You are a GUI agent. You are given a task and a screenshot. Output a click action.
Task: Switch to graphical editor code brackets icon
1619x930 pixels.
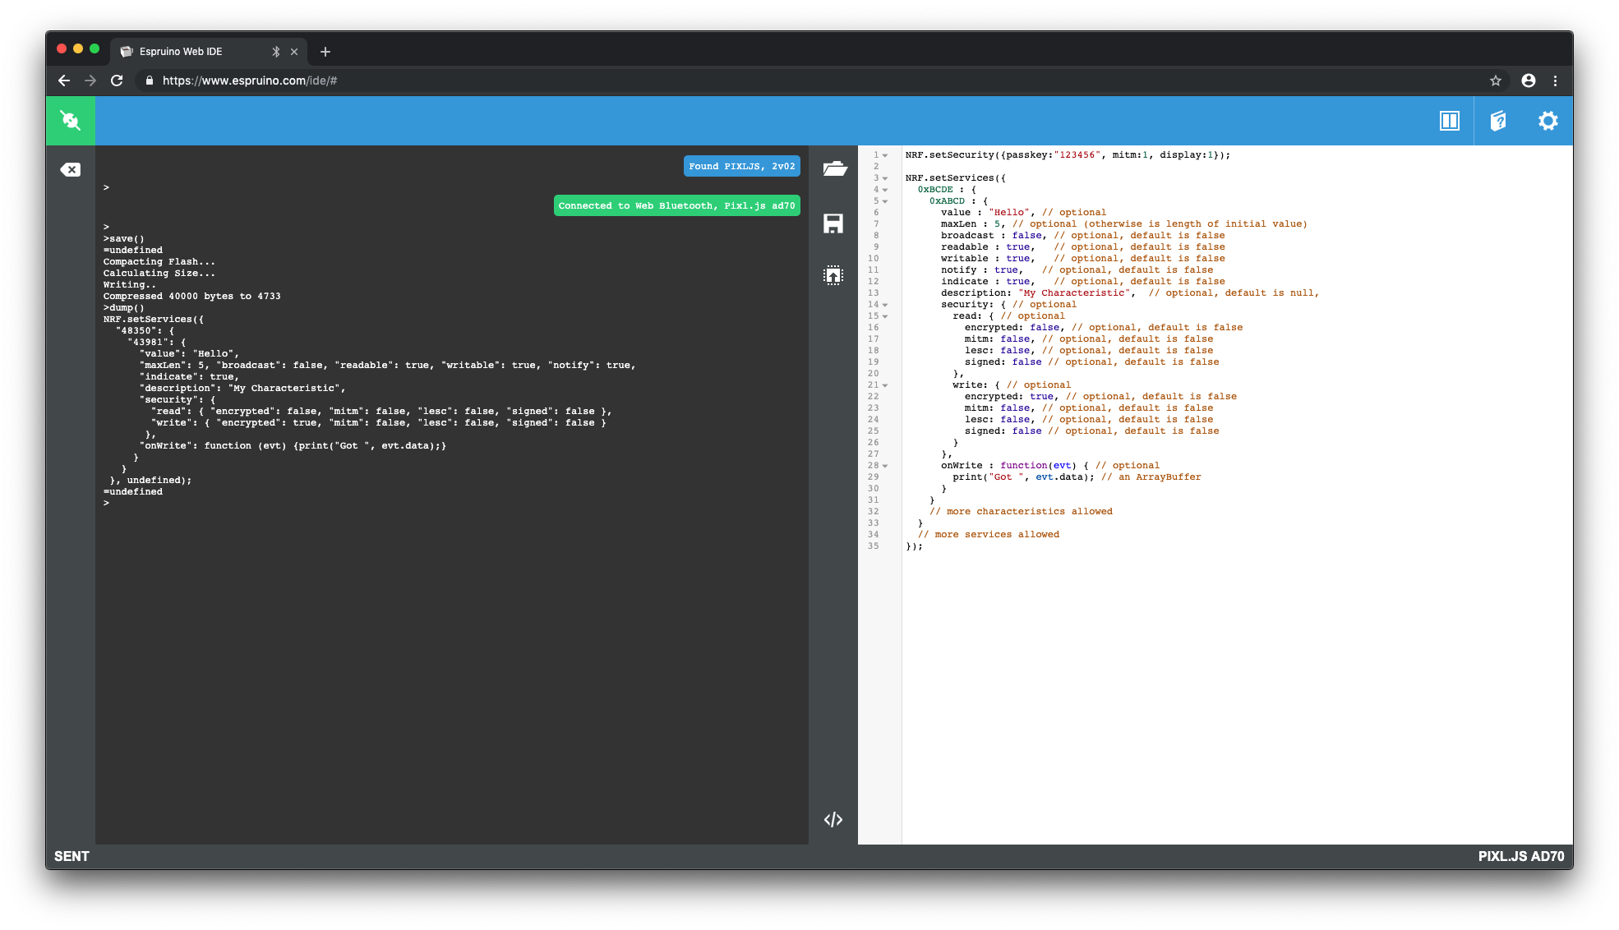point(833,819)
